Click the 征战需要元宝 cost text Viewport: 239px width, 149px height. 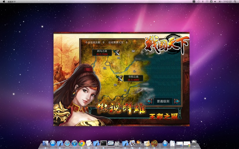(118, 42)
